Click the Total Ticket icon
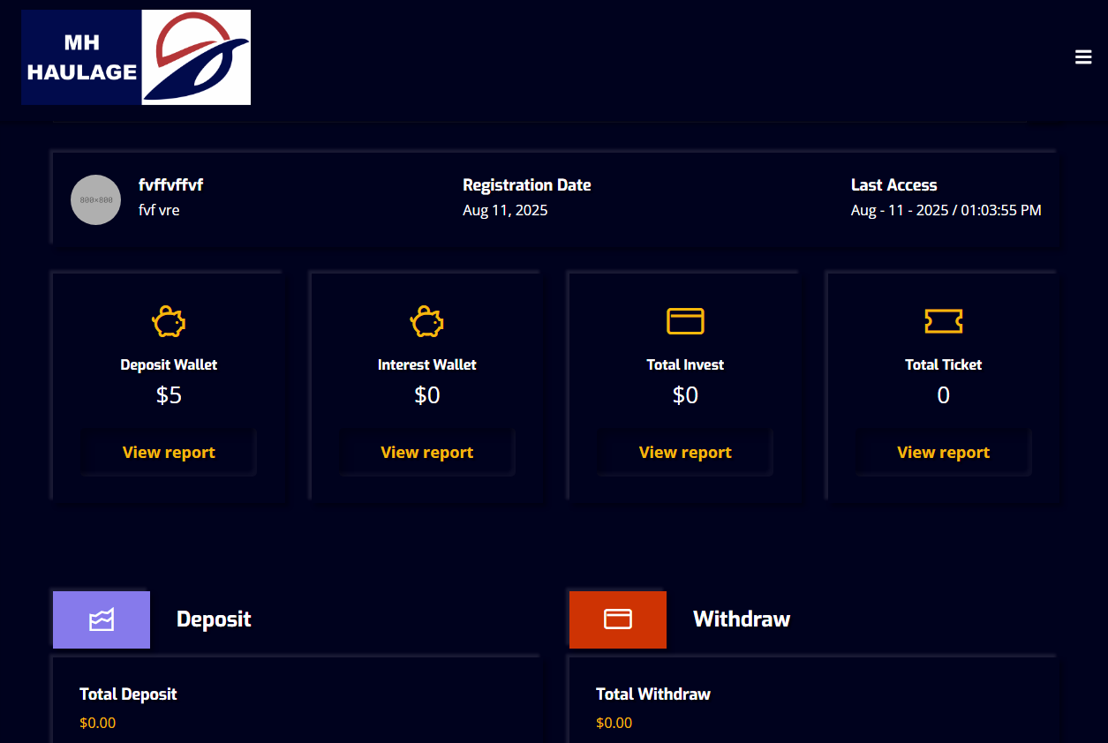This screenshot has width=1108, height=743. pos(944,321)
